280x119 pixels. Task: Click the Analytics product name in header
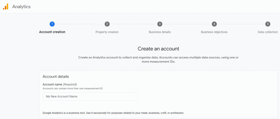click(21, 7)
